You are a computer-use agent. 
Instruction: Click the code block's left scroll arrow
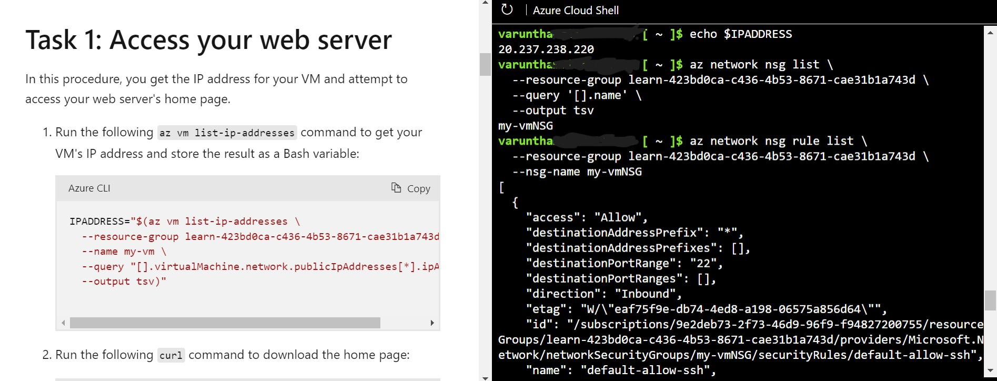(63, 323)
